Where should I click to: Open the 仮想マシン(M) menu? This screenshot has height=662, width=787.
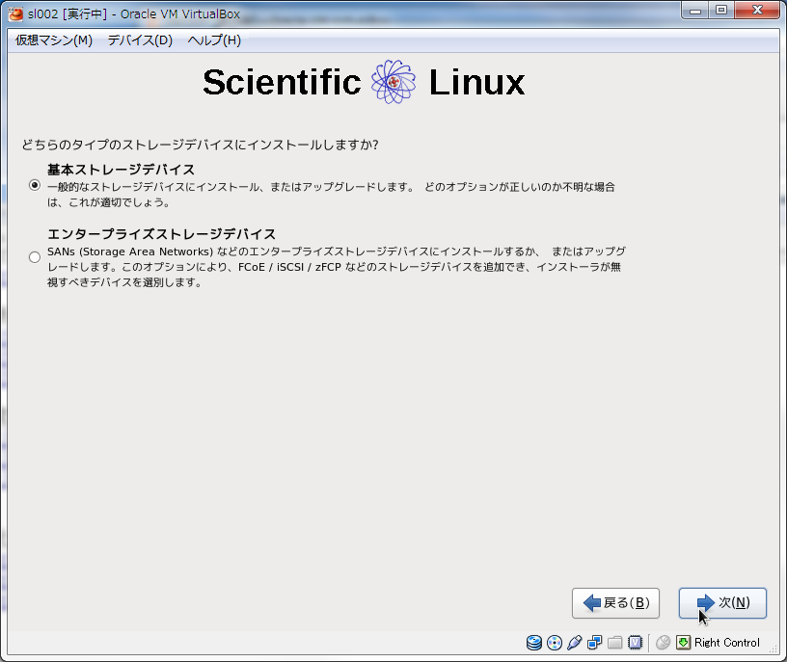pyautogui.click(x=54, y=40)
